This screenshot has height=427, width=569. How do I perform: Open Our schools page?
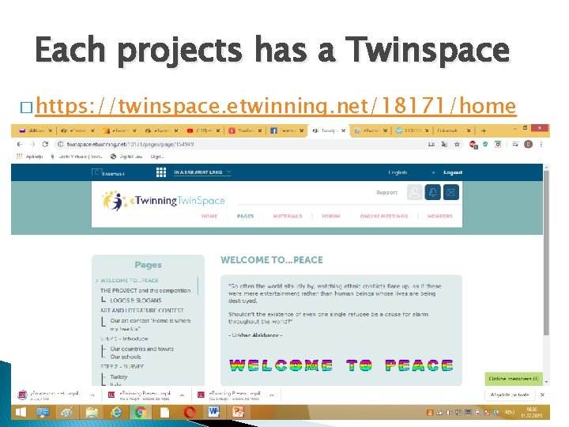click(126, 357)
